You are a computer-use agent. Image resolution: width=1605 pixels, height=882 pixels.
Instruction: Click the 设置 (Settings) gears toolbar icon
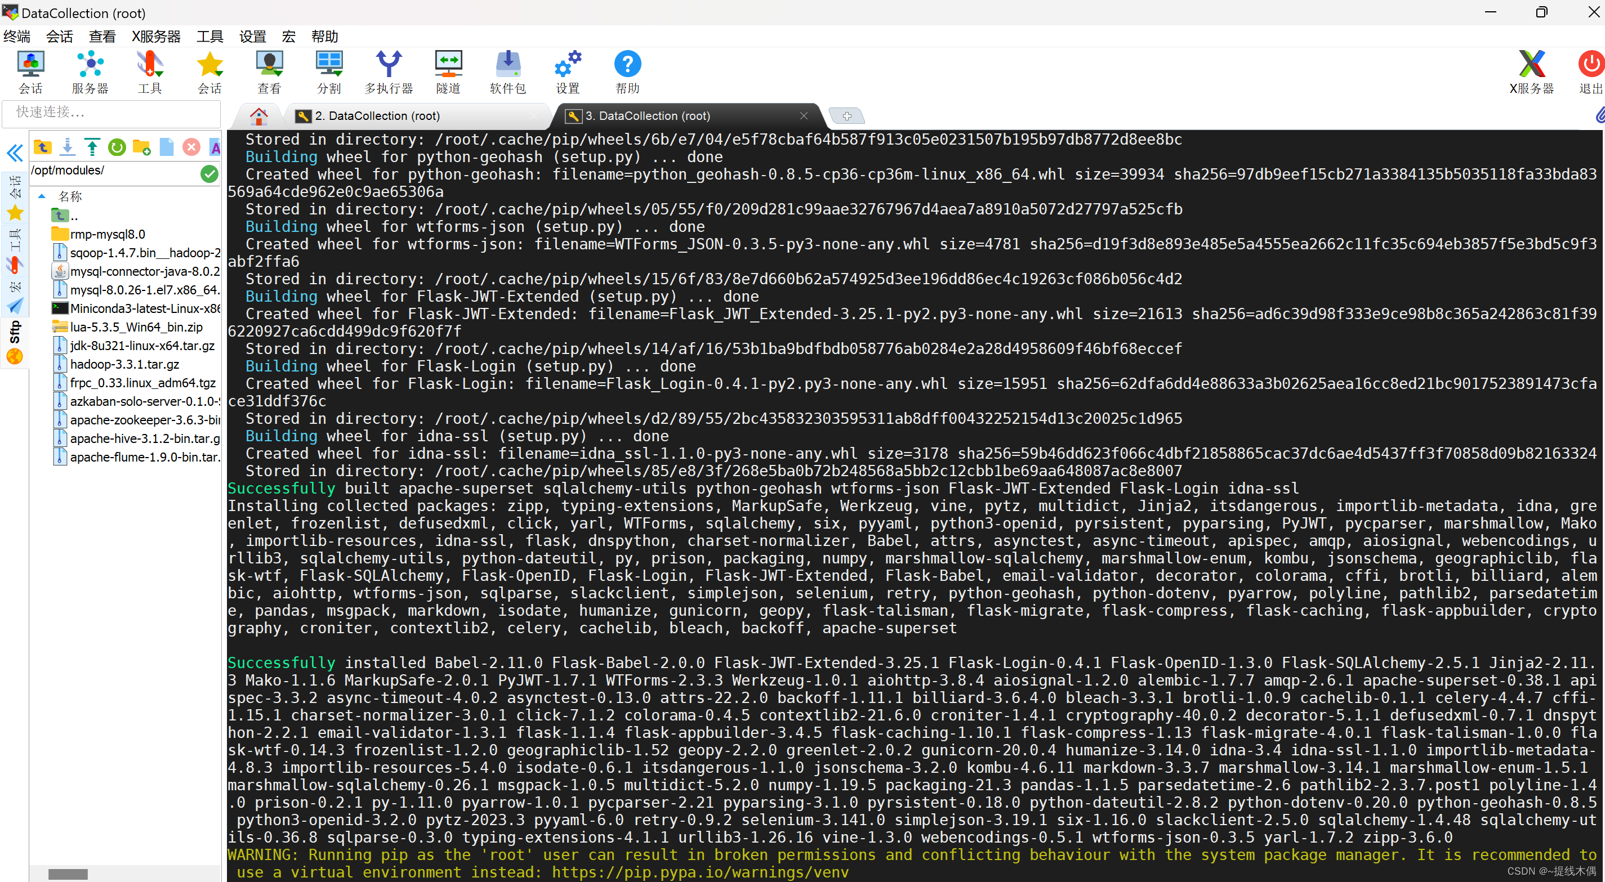(x=568, y=72)
